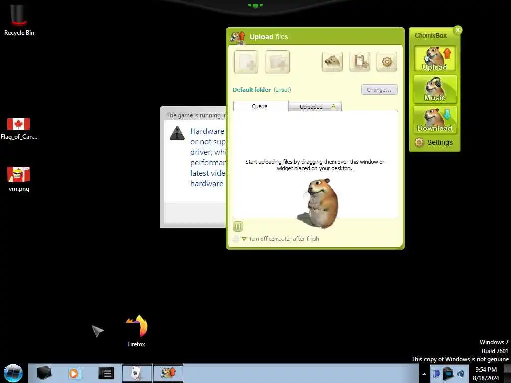Open the black list taskbar application
Image resolution: width=511 pixels, height=383 pixels.
[106, 373]
